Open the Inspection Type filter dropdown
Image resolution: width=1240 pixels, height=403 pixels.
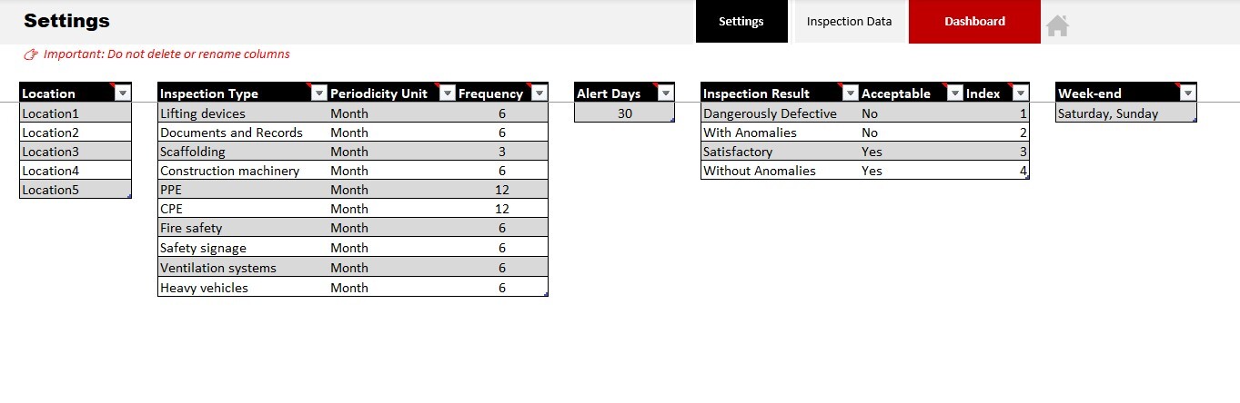click(318, 93)
